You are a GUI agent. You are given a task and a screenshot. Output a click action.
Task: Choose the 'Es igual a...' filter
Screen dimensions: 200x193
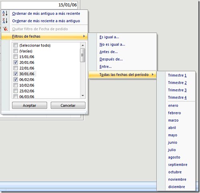109,37
